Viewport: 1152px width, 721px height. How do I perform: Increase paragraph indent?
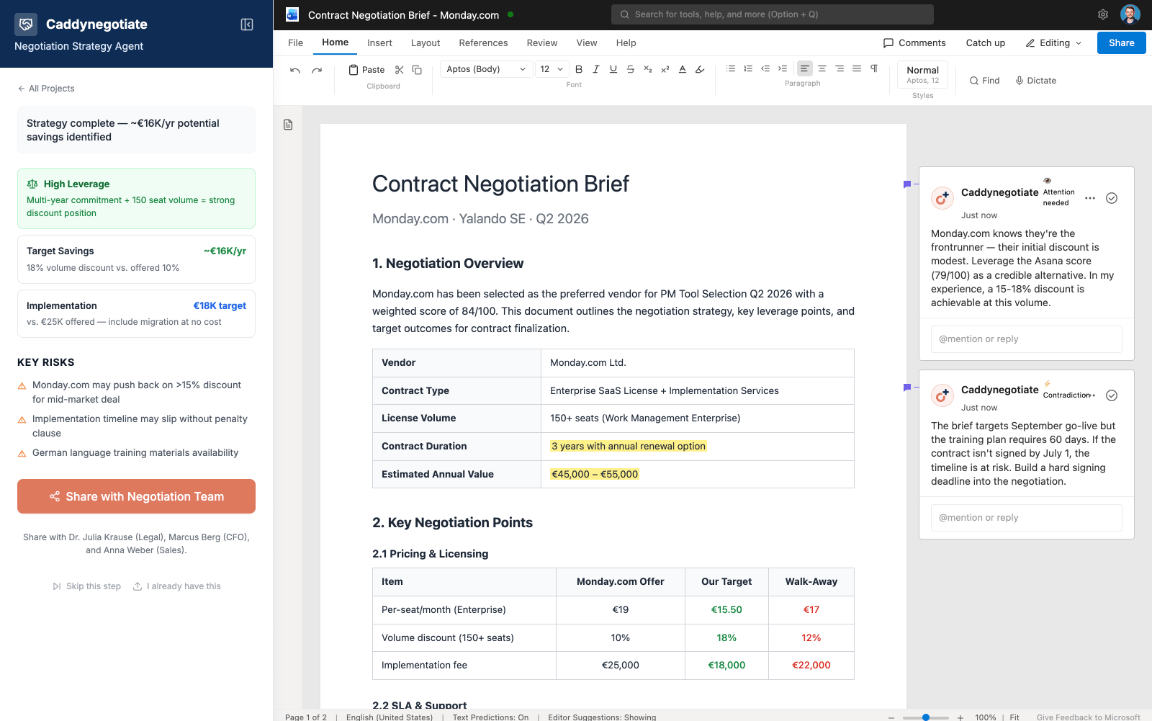pos(783,68)
